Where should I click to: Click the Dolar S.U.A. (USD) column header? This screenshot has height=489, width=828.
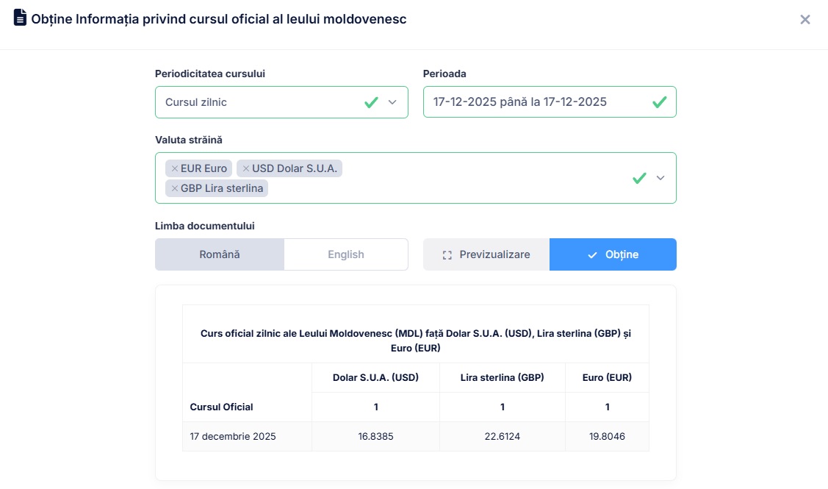tap(375, 377)
